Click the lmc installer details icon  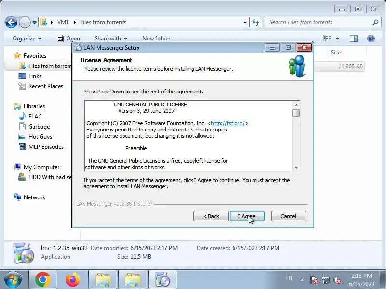(x=23, y=253)
